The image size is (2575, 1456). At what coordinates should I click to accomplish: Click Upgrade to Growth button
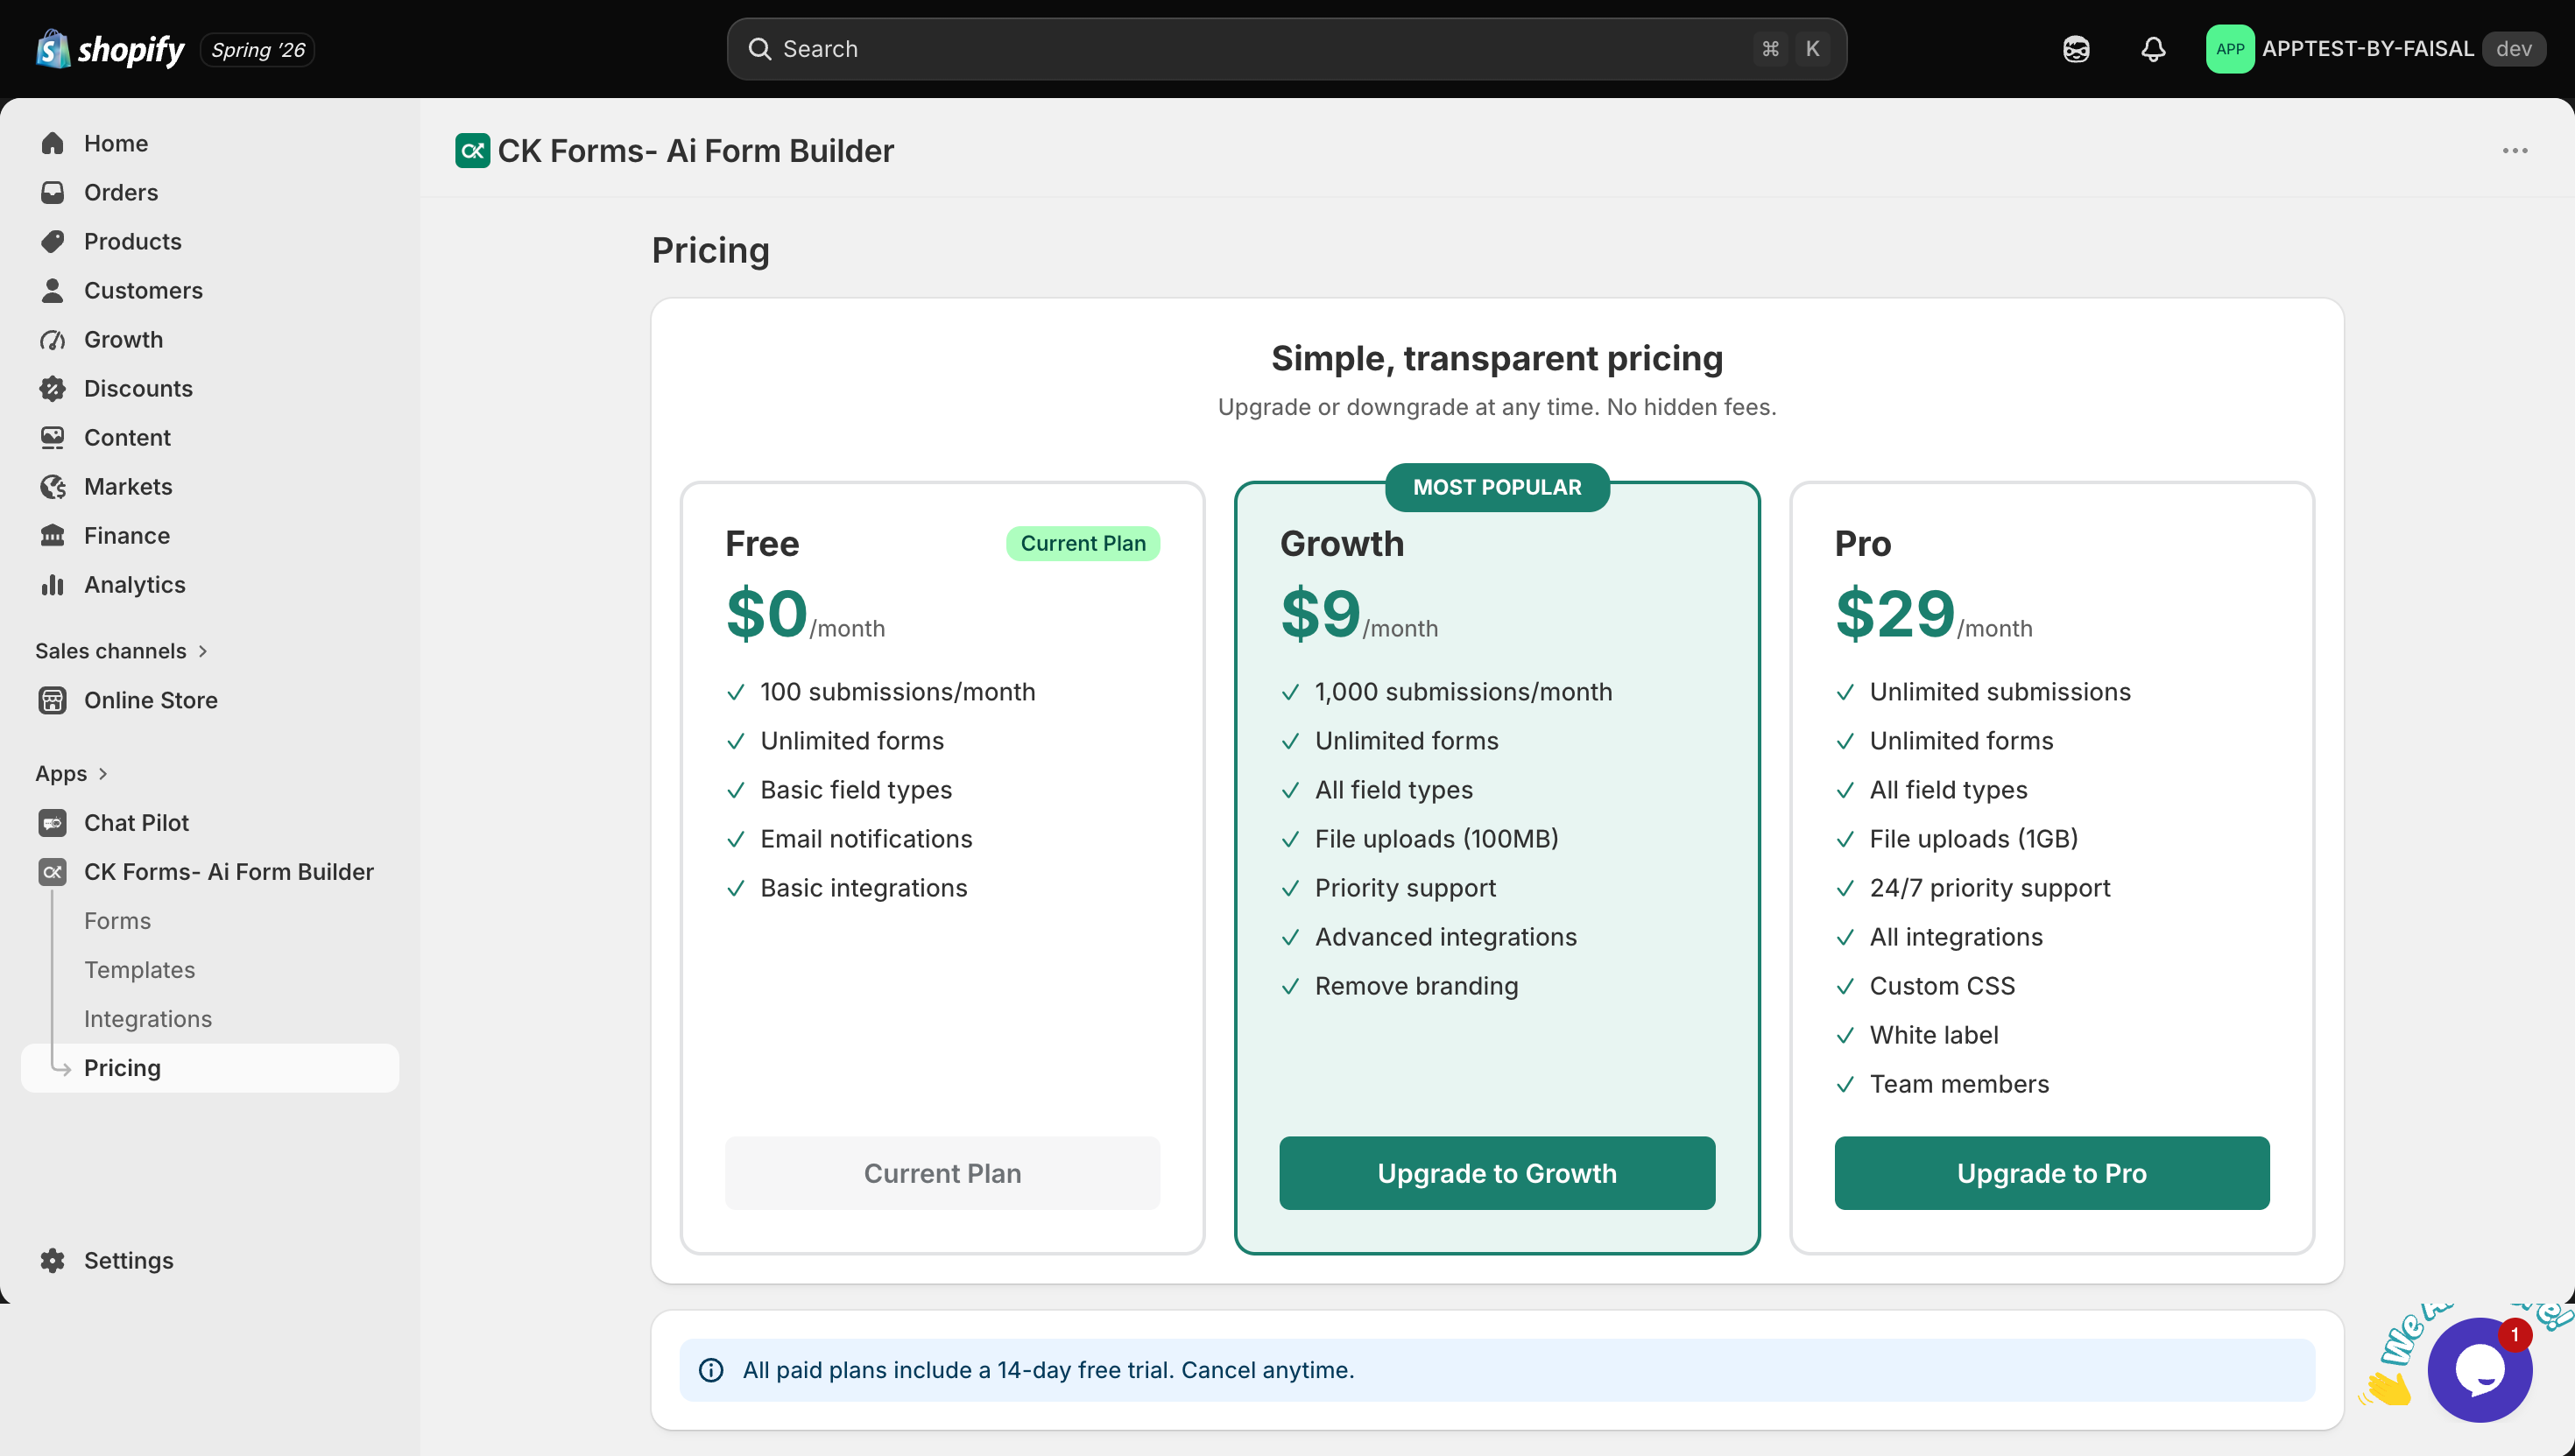tap(1497, 1173)
